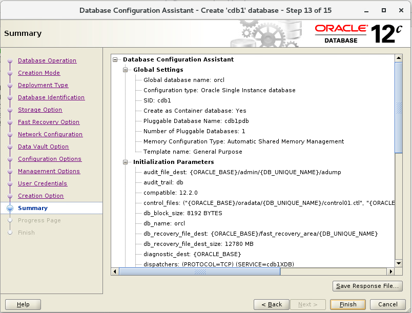Select the Configuration type row
412x313 pixels.
pyautogui.click(x=219, y=90)
